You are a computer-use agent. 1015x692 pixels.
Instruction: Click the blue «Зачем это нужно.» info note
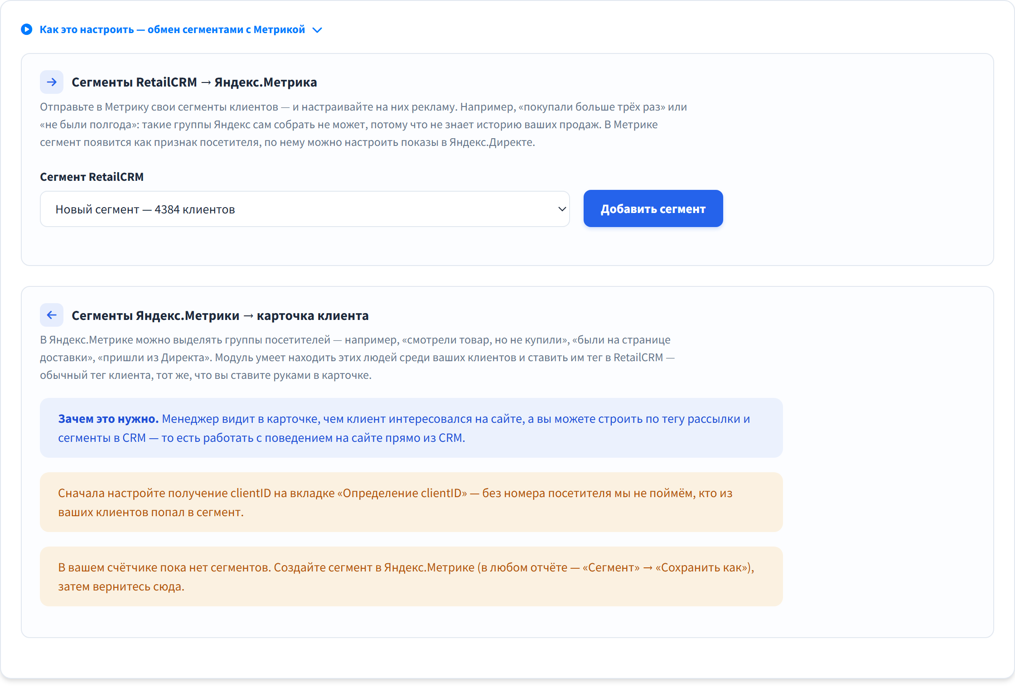(411, 428)
